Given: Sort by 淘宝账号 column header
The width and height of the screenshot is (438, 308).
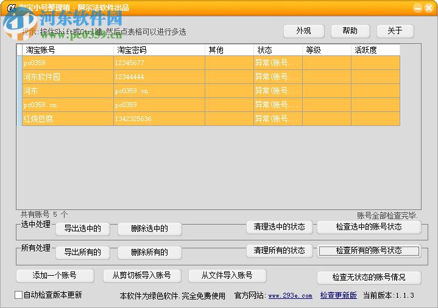Looking at the screenshot, I should click(68, 50).
